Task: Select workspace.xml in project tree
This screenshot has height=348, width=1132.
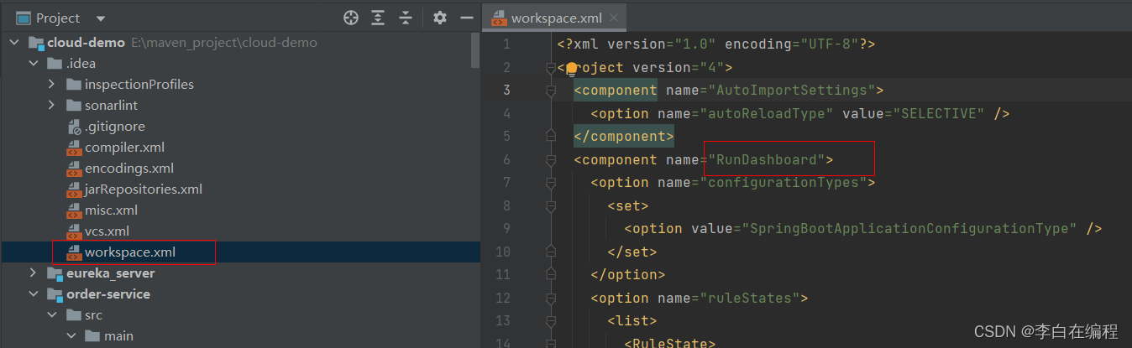Action: (x=130, y=252)
